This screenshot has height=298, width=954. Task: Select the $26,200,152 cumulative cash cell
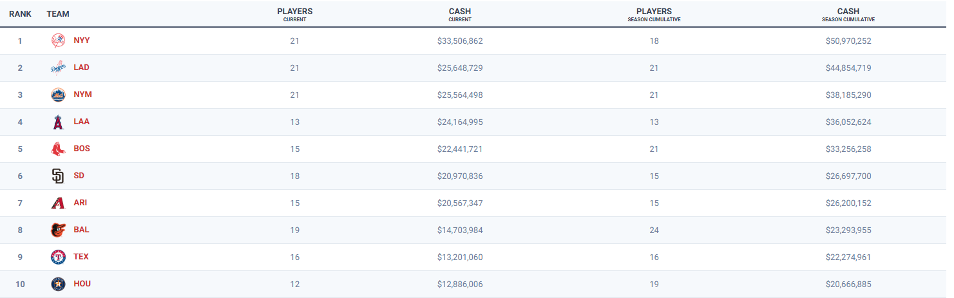tap(848, 203)
